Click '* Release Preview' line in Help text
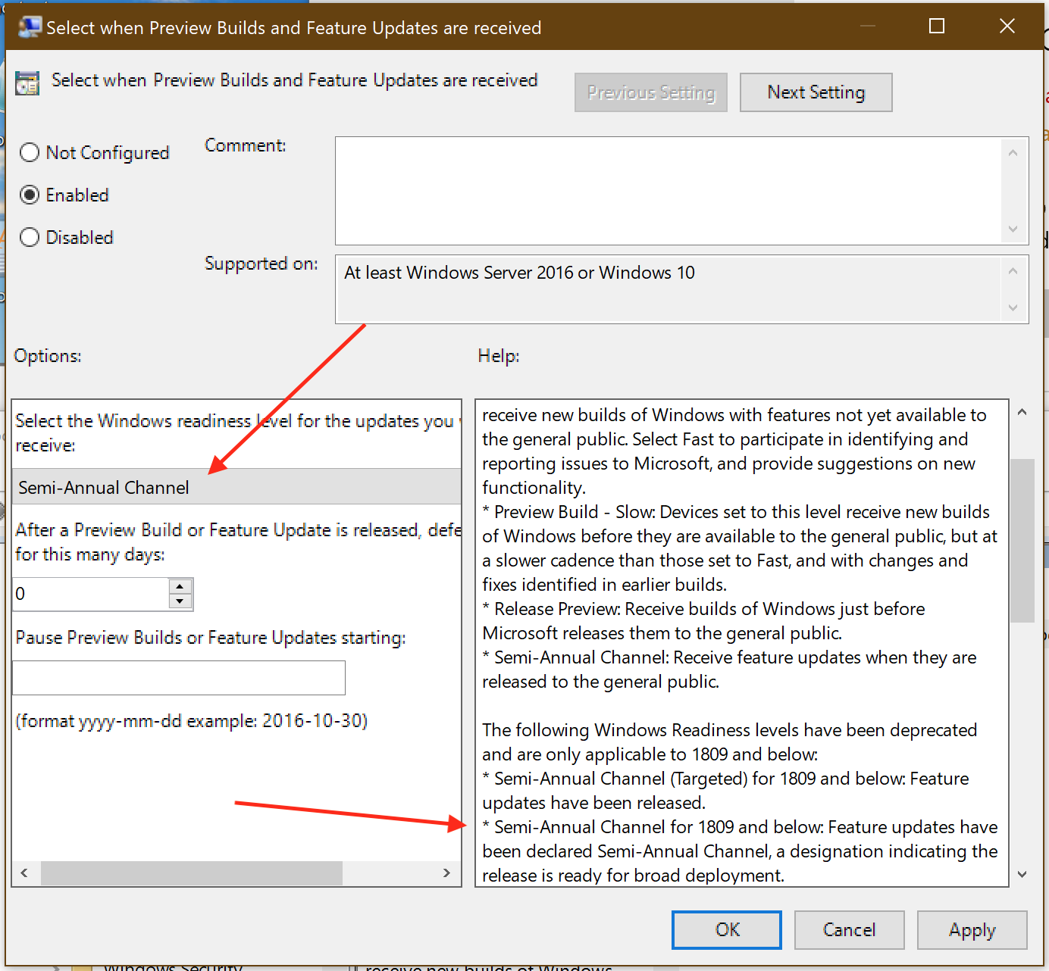Screen dimensions: 1049x971 click(x=703, y=609)
